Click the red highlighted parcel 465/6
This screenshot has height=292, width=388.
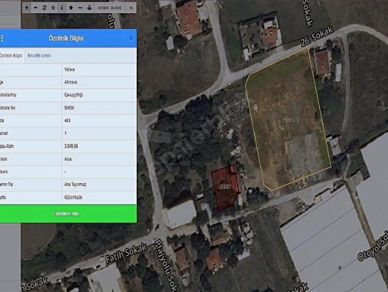coord(225,187)
